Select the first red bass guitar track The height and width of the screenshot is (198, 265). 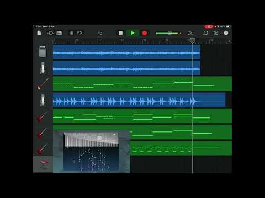43,116
